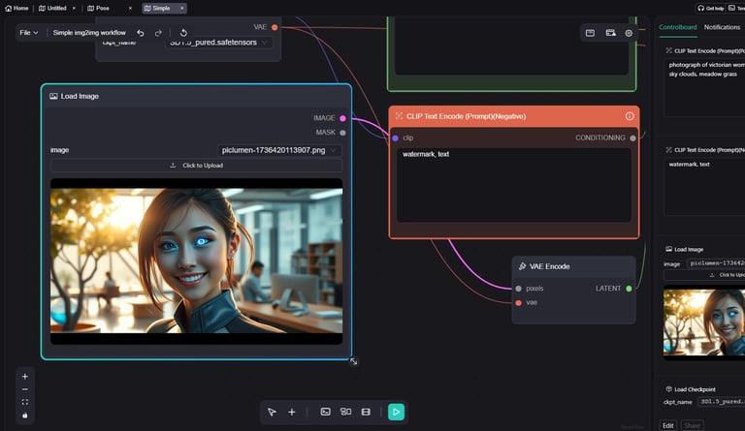Click the woman image preview in Load Image node

[196, 261]
